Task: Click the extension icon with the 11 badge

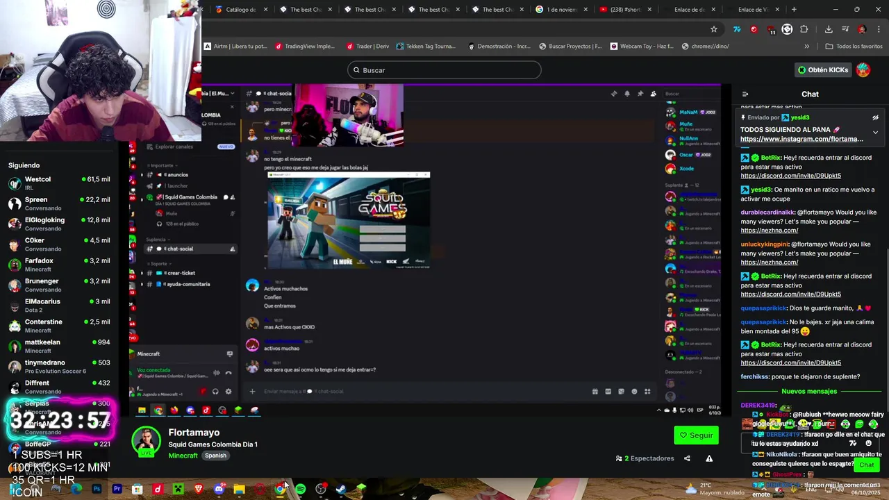Action: (770, 29)
